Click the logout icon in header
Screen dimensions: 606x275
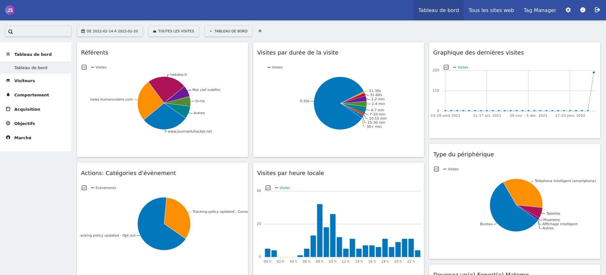point(597,10)
